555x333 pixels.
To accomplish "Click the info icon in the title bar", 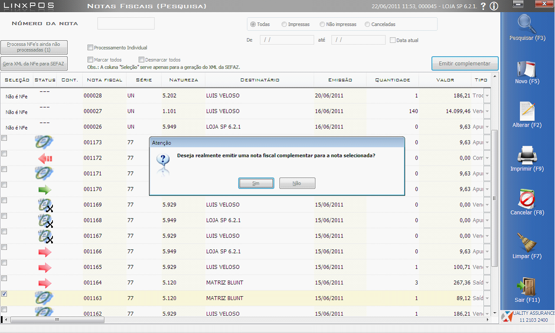I will tap(493, 6).
